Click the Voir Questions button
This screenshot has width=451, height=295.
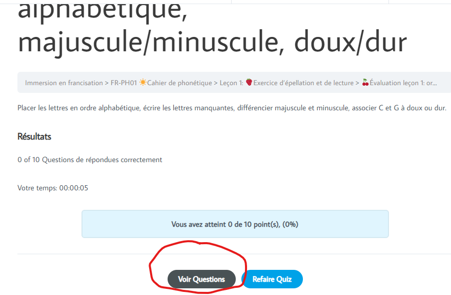tap(201, 279)
